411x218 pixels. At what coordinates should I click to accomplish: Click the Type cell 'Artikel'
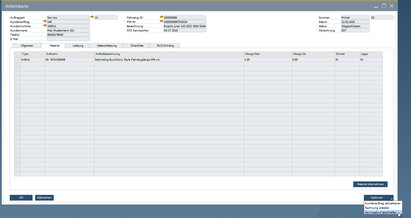click(x=33, y=60)
